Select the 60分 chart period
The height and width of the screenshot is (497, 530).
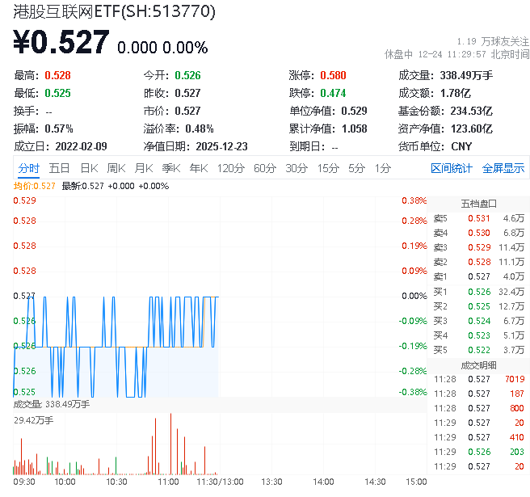(x=265, y=168)
